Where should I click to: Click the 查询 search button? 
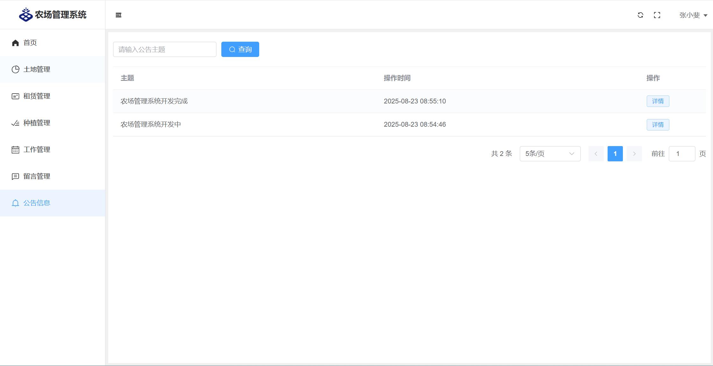coord(240,49)
